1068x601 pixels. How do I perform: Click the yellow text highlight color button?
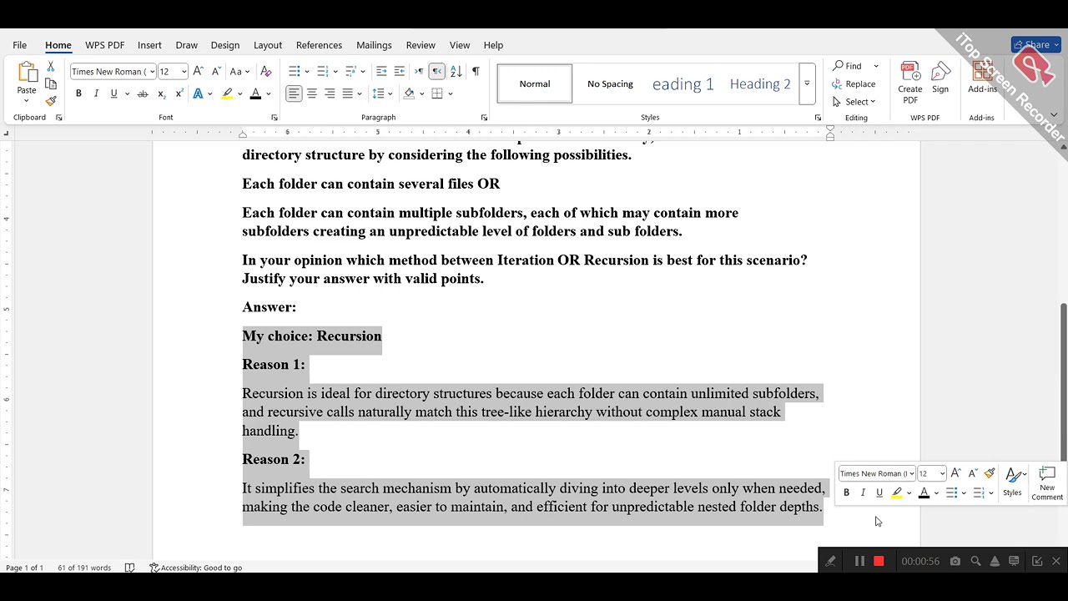pos(227,93)
